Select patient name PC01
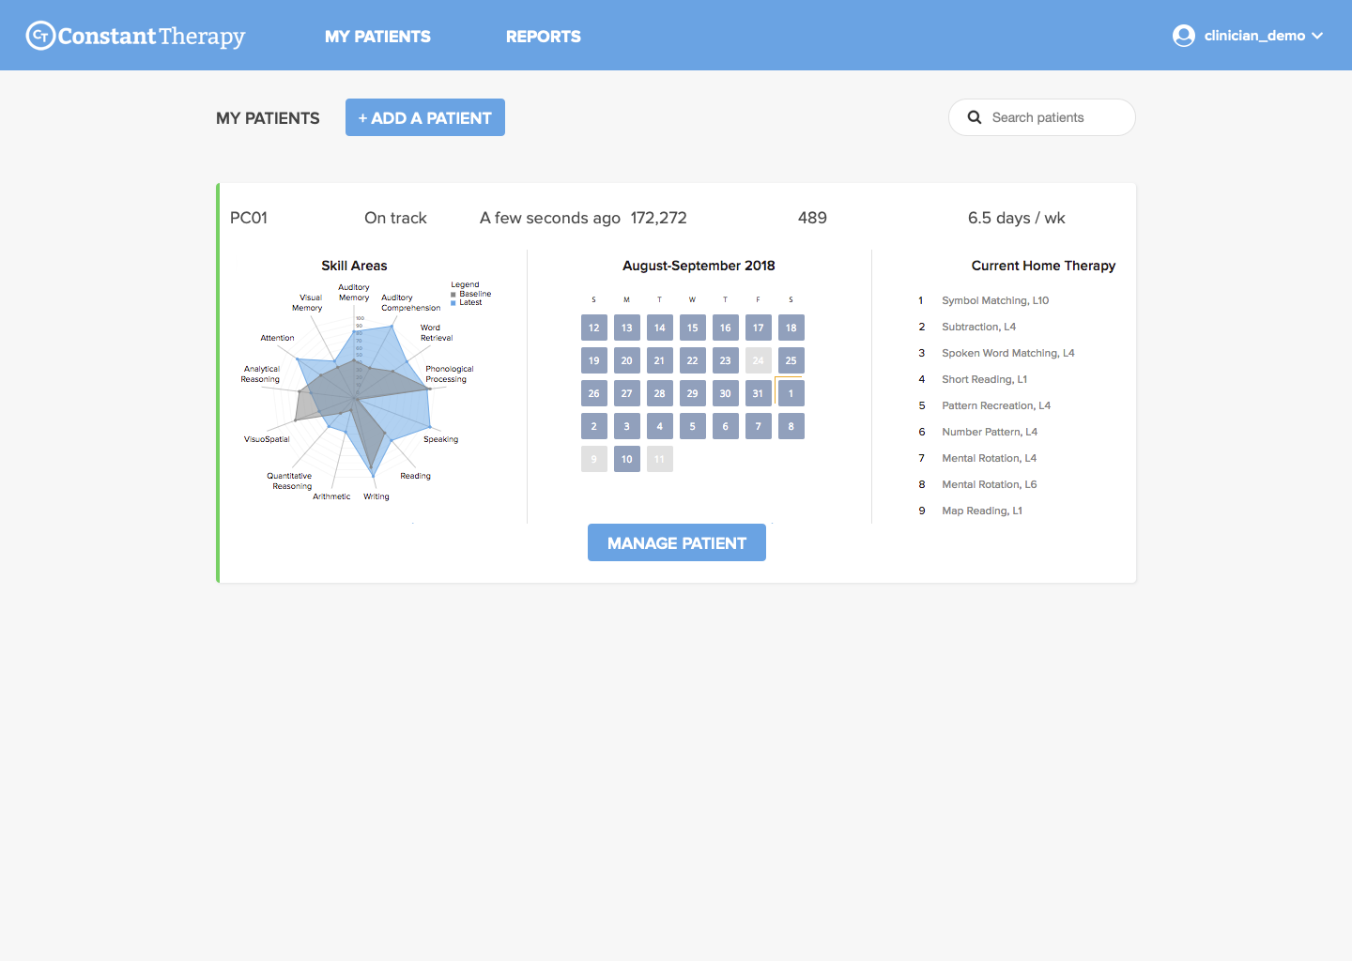The height and width of the screenshot is (961, 1352). [249, 218]
